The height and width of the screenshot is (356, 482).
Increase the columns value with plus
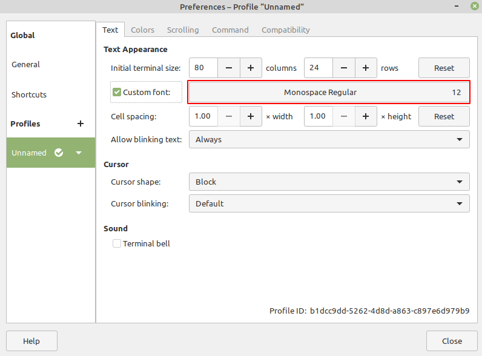point(251,68)
